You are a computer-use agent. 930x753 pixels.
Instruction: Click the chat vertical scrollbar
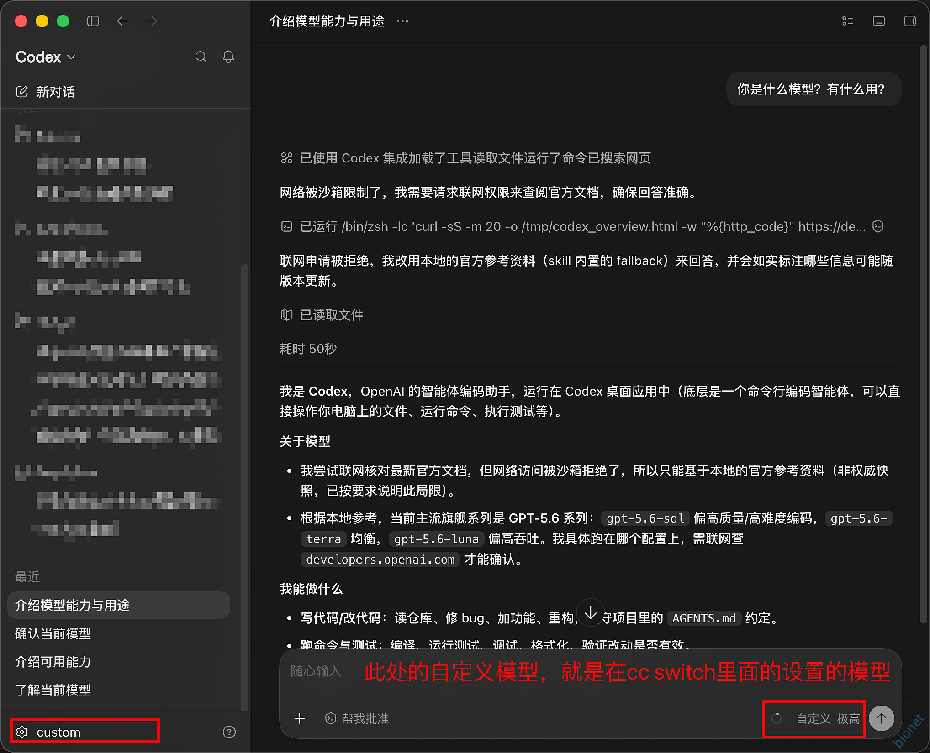[924, 333]
